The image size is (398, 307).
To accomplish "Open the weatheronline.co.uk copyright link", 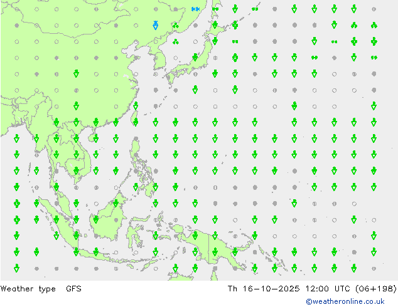I will pos(345,301).
